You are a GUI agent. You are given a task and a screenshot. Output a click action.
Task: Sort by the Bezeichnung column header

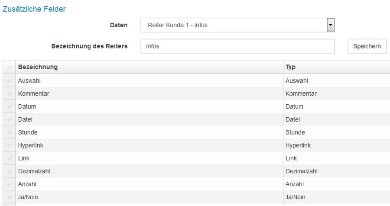click(38, 68)
